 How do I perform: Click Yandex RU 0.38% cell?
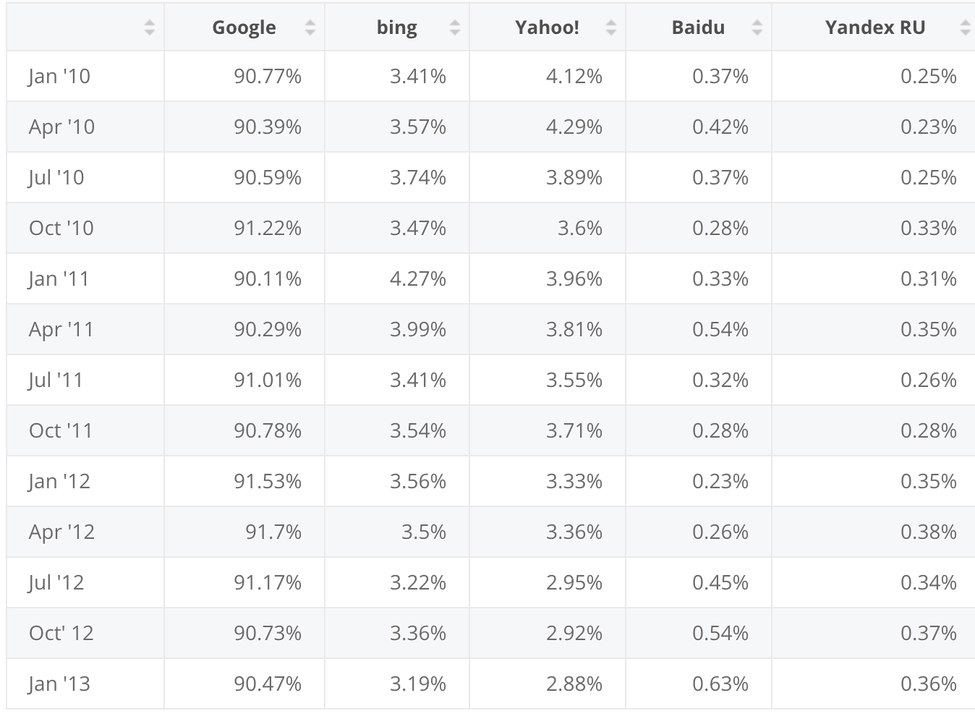tap(929, 532)
